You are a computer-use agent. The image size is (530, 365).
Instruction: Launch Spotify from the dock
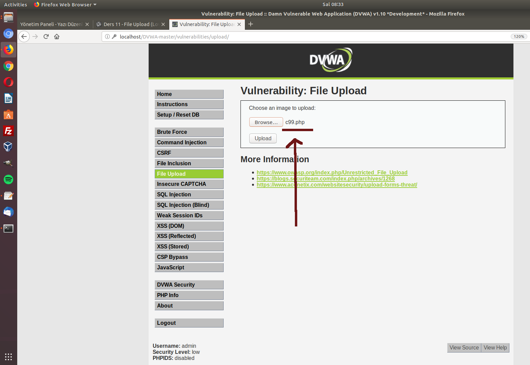pos(8,179)
